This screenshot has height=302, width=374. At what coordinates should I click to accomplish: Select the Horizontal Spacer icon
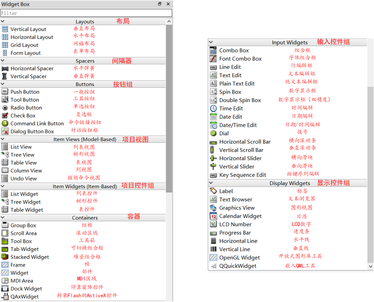[x=5, y=68]
